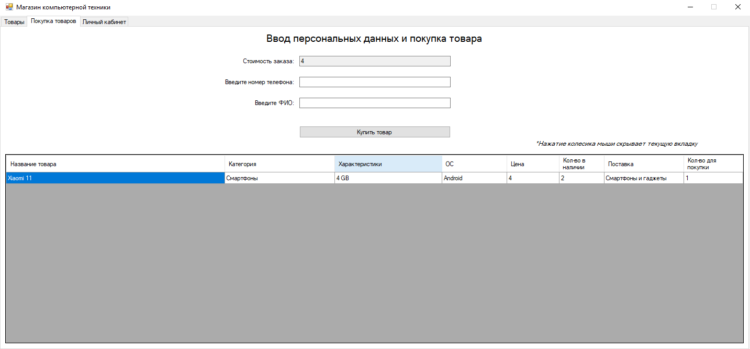Select the price cell in the Xiaomi 11 row
Viewport: 750px width, 349px height.
533,178
